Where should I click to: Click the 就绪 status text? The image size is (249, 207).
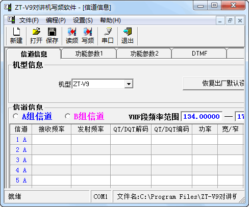pyautogui.click(x=15, y=197)
